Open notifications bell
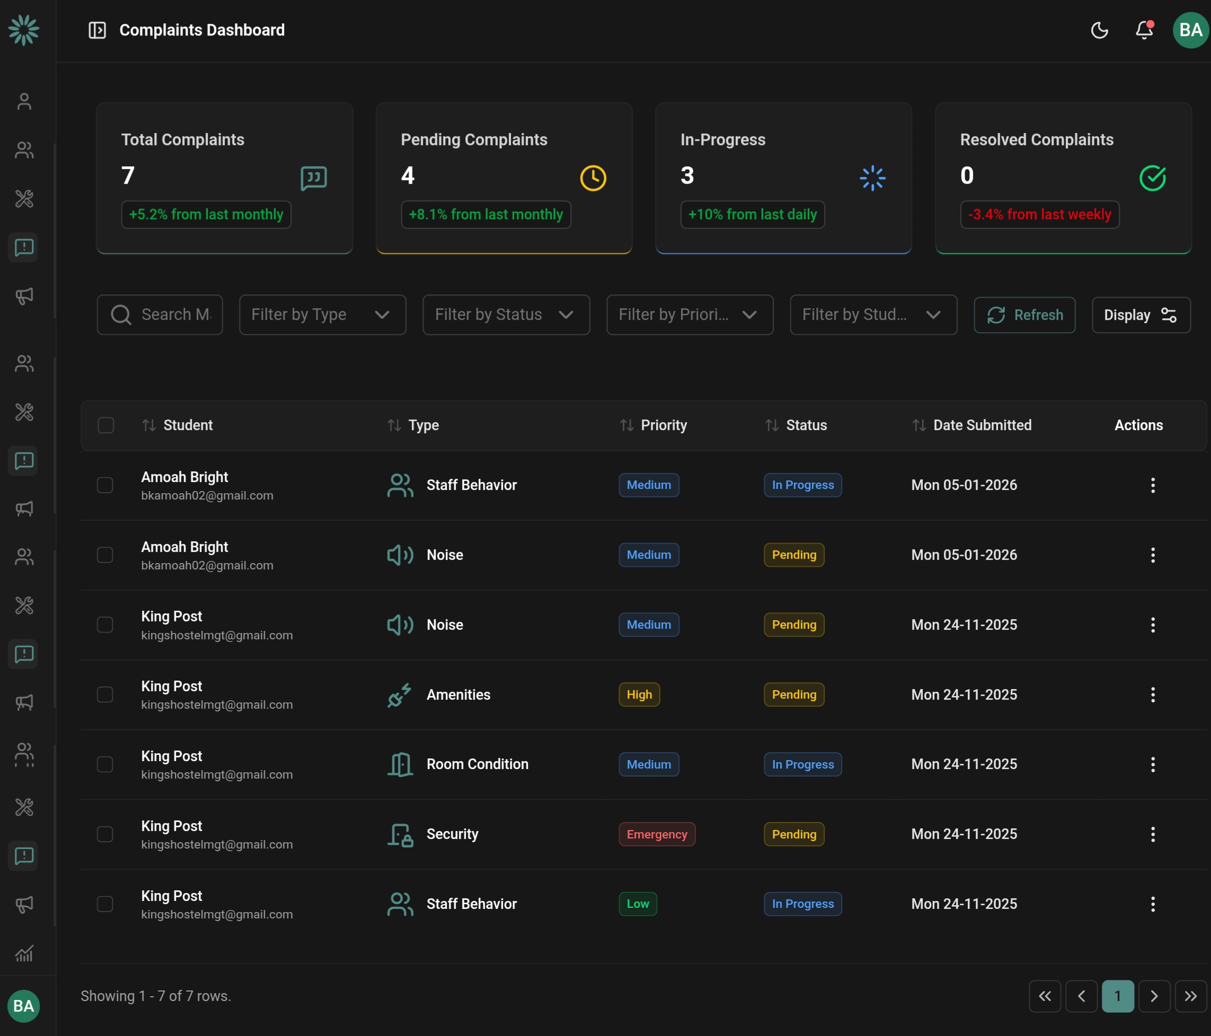This screenshot has height=1036, width=1211. (x=1144, y=30)
